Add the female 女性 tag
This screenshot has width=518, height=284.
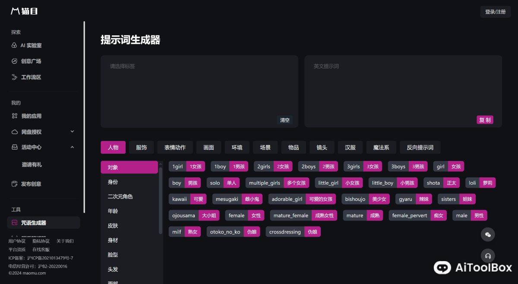click(245, 215)
